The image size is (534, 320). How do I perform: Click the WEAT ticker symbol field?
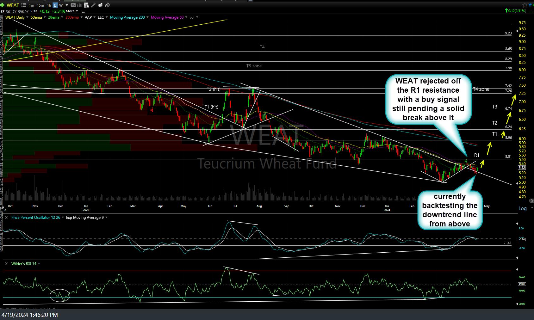coord(13,5)
